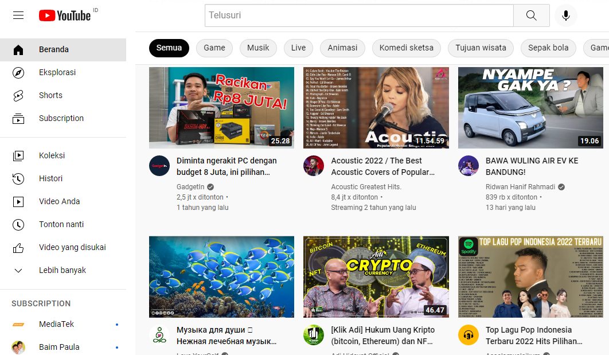This screenshot has height=355, width=609.
Task: Open GadgetIn channel name link
Action: pos(190,187)
